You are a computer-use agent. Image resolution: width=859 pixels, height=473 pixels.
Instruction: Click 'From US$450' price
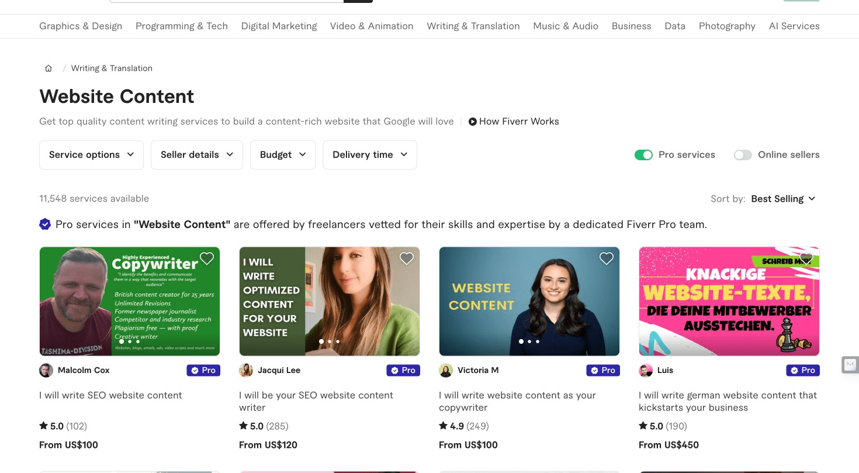[x=669, y=445]
